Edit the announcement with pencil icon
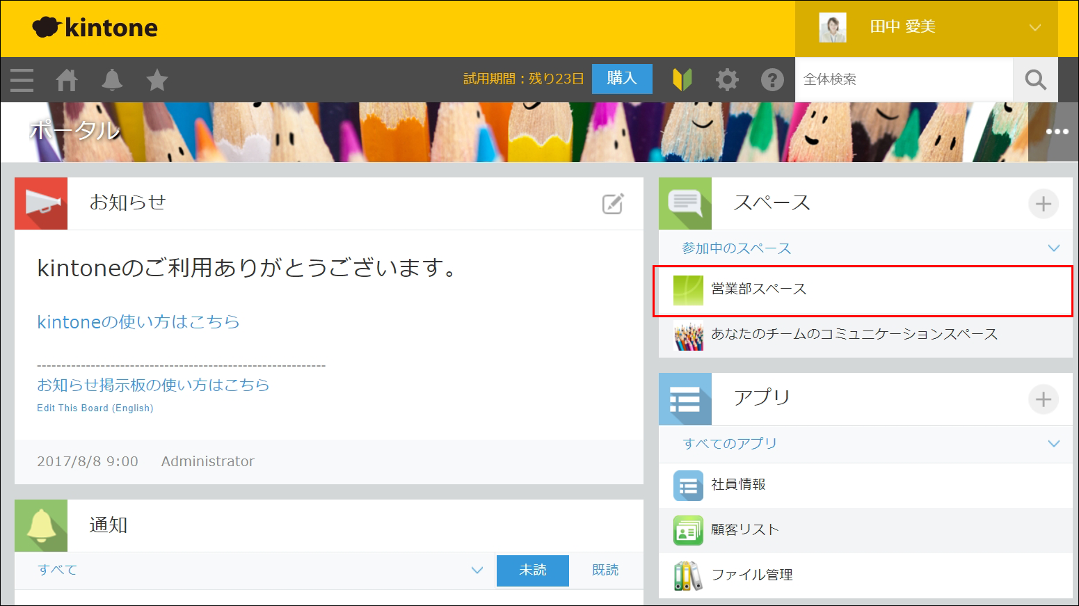This screenshot has width=1079, height=606. pyautogui.click(x=612, y=204)
